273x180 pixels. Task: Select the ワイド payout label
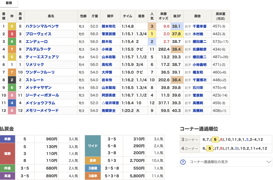(93, 146)
